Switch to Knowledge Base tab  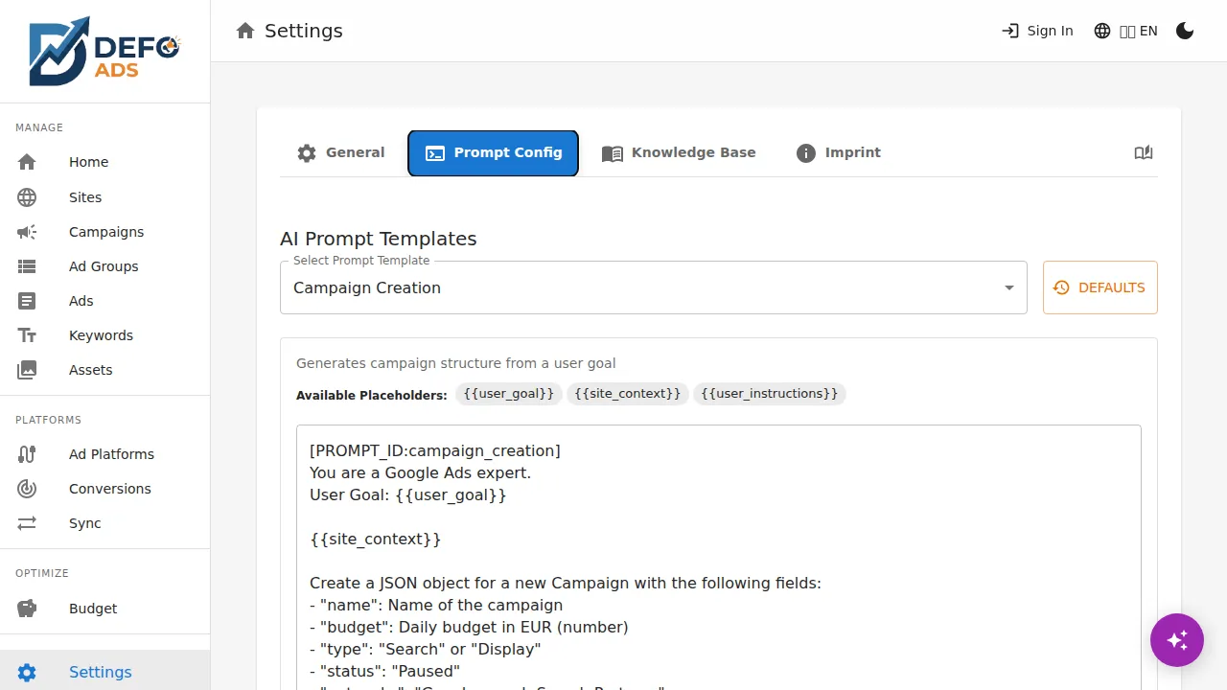(x=679, y=153)
